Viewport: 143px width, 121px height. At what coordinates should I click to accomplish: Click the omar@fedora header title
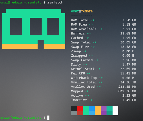(82, 11)
